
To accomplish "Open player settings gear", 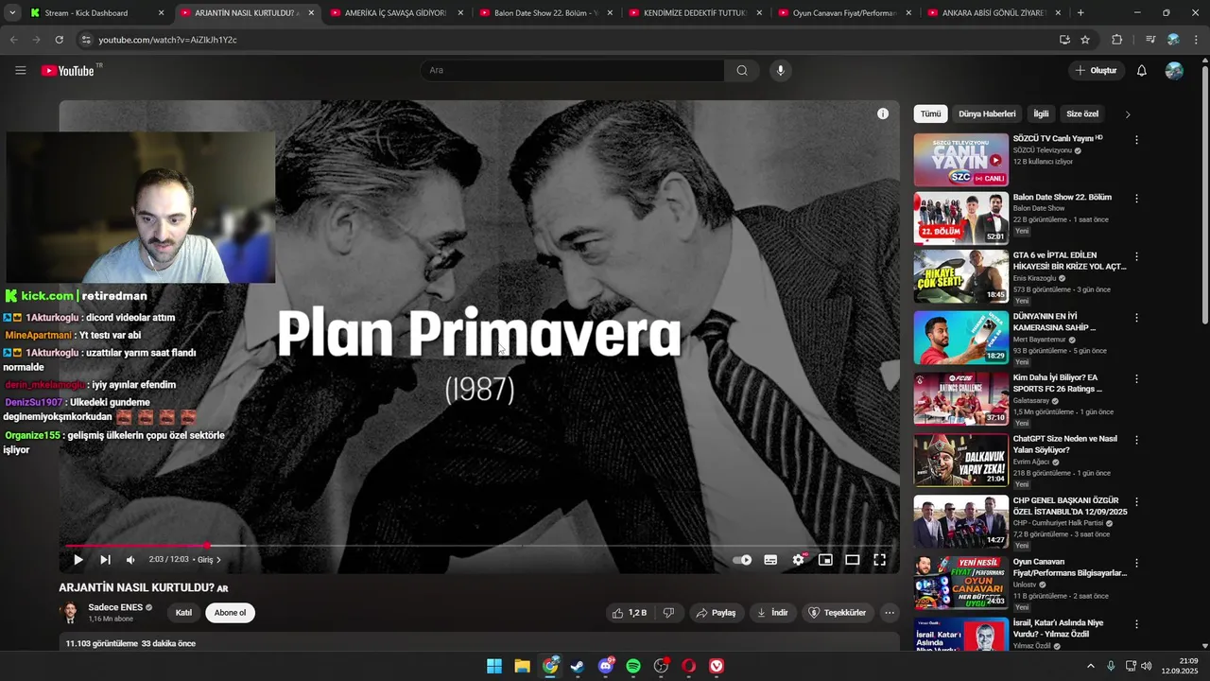I will coord(798,560).
